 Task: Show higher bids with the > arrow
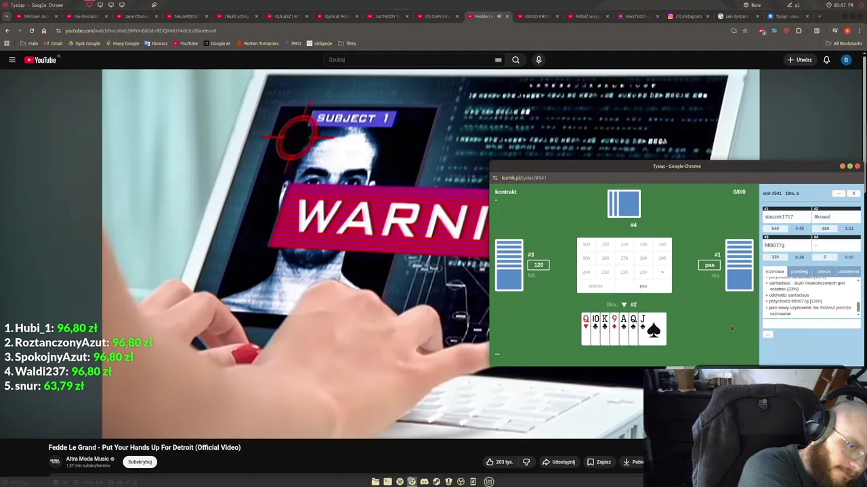click(662, 272)
